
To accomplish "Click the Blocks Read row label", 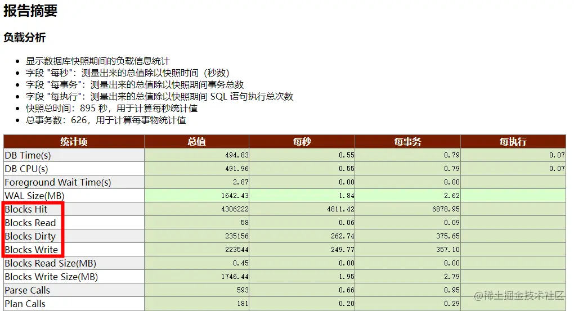I will (30, 223).
